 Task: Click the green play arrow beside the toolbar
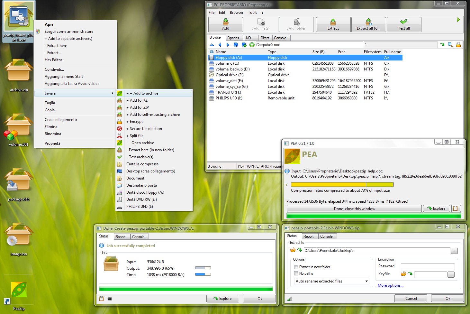click(x=458, y=20)
